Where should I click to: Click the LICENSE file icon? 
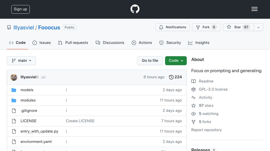[14, 121]
